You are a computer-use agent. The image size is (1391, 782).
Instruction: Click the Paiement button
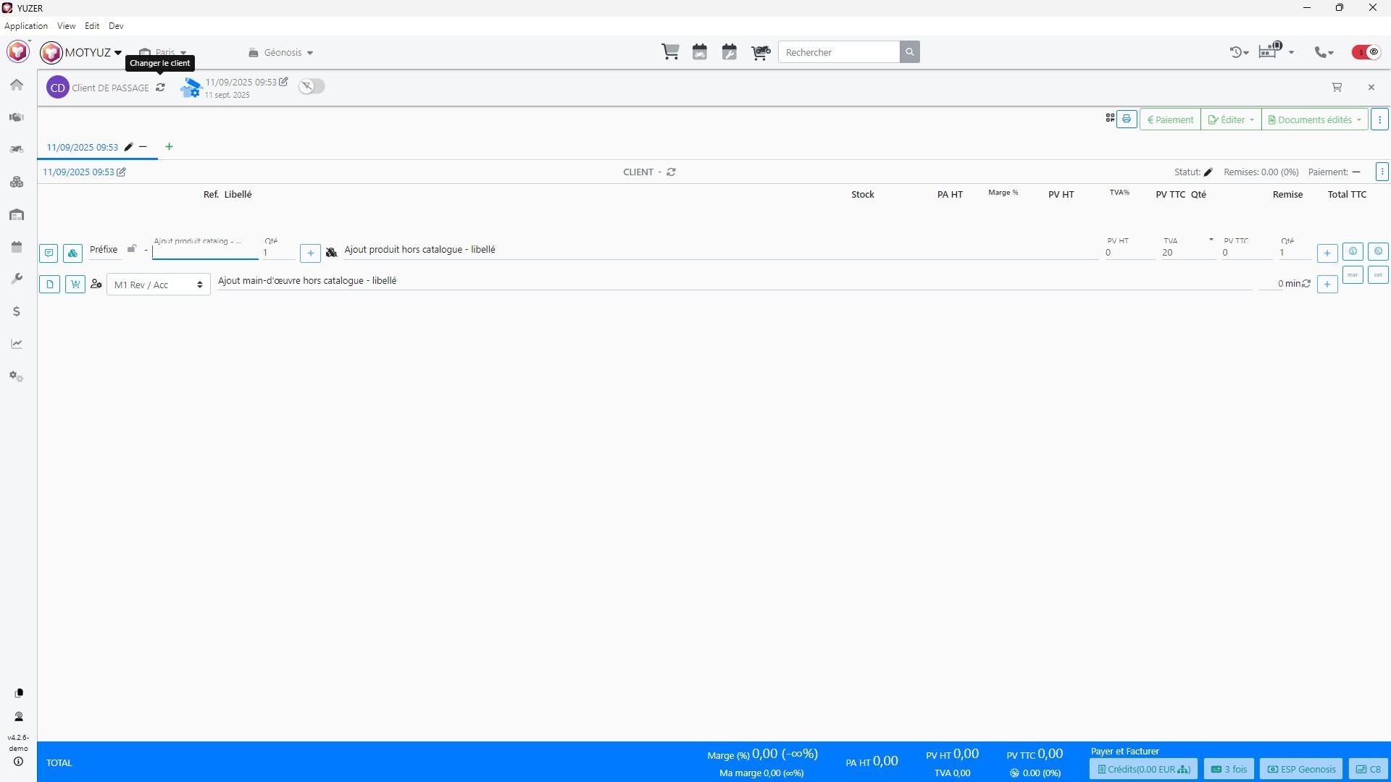1170,120
